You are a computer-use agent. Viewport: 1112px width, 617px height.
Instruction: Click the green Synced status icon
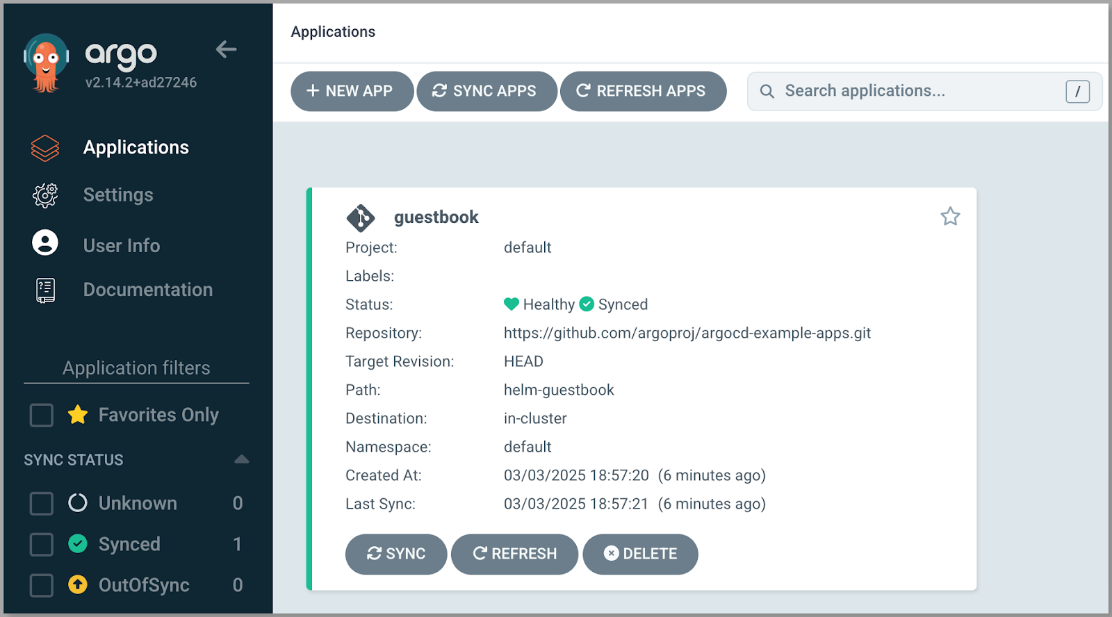(587, 304)
